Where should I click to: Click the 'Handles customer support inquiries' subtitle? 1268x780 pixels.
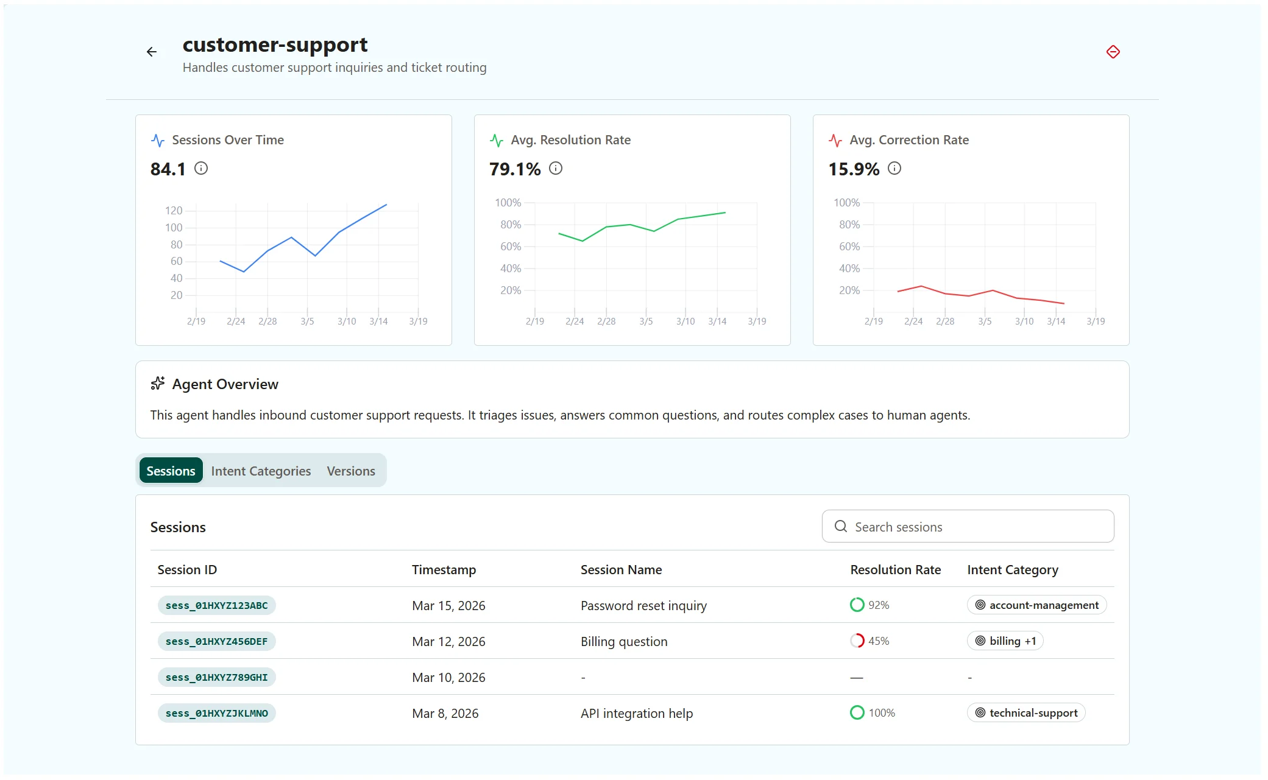(335, 68)
